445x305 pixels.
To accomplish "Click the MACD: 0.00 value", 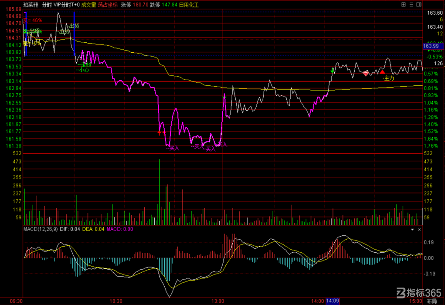I will (x=120, y=229).
